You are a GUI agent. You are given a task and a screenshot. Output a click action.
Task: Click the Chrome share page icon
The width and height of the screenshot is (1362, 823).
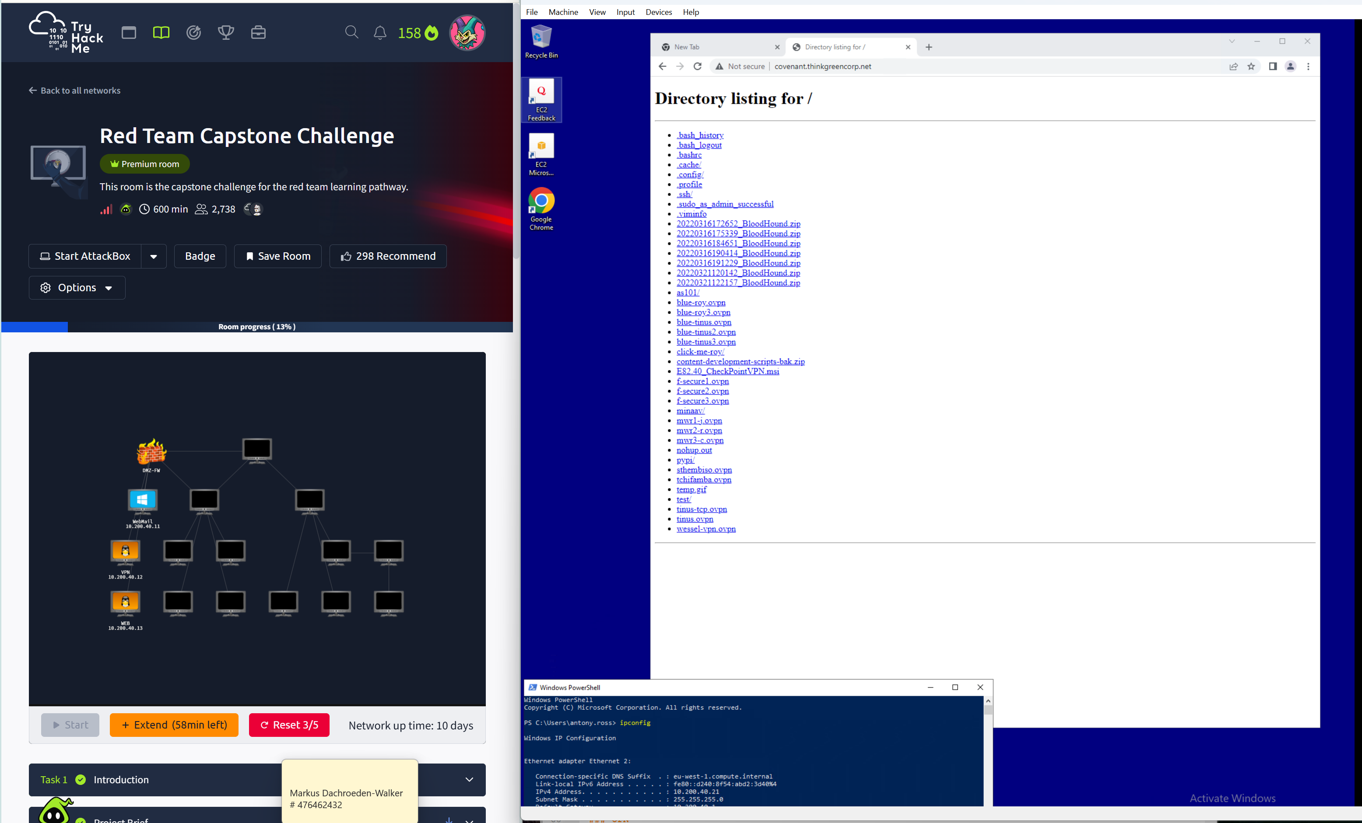[x=1233, y=66]
